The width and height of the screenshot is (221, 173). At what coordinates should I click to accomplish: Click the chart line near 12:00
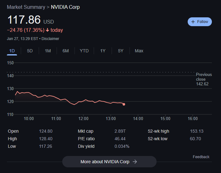click(83, 101)
